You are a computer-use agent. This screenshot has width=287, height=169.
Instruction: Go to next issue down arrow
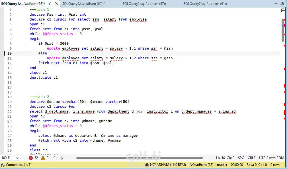(62, 158)
